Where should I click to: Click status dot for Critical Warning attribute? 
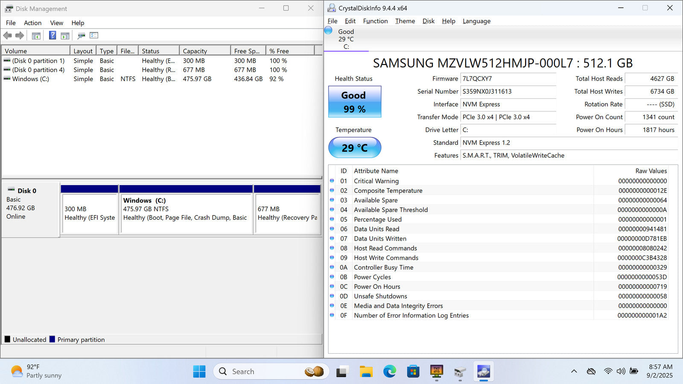[332, 180]
